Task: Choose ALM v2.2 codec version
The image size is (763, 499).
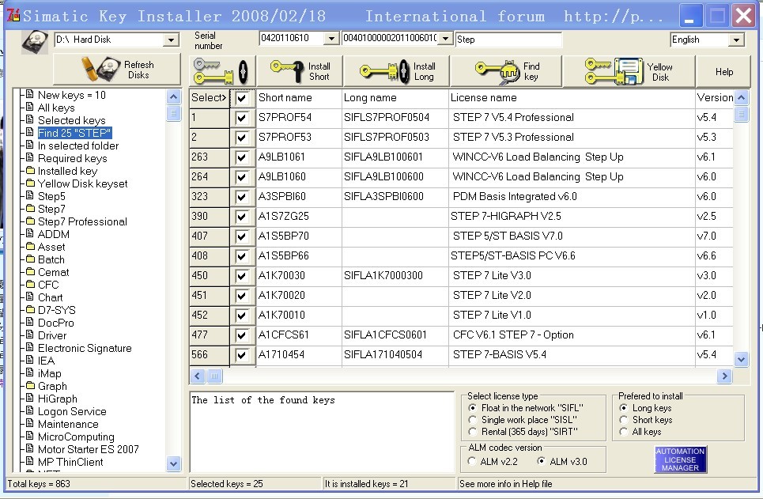Action: (x=473, y=461)
